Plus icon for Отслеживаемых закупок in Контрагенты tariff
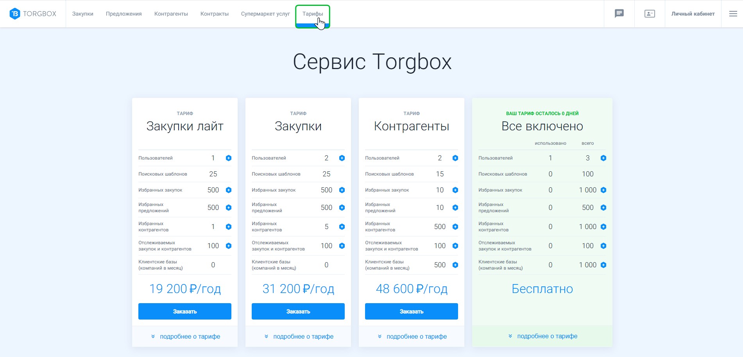 point(455,246)
